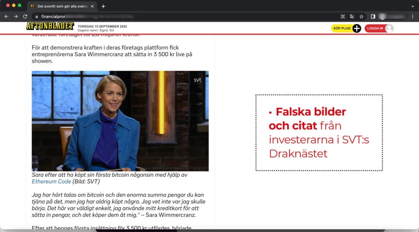Viewport: 419px width, 232px height.
Task: Close the window with the red button
Action: (x=8, y=6)
